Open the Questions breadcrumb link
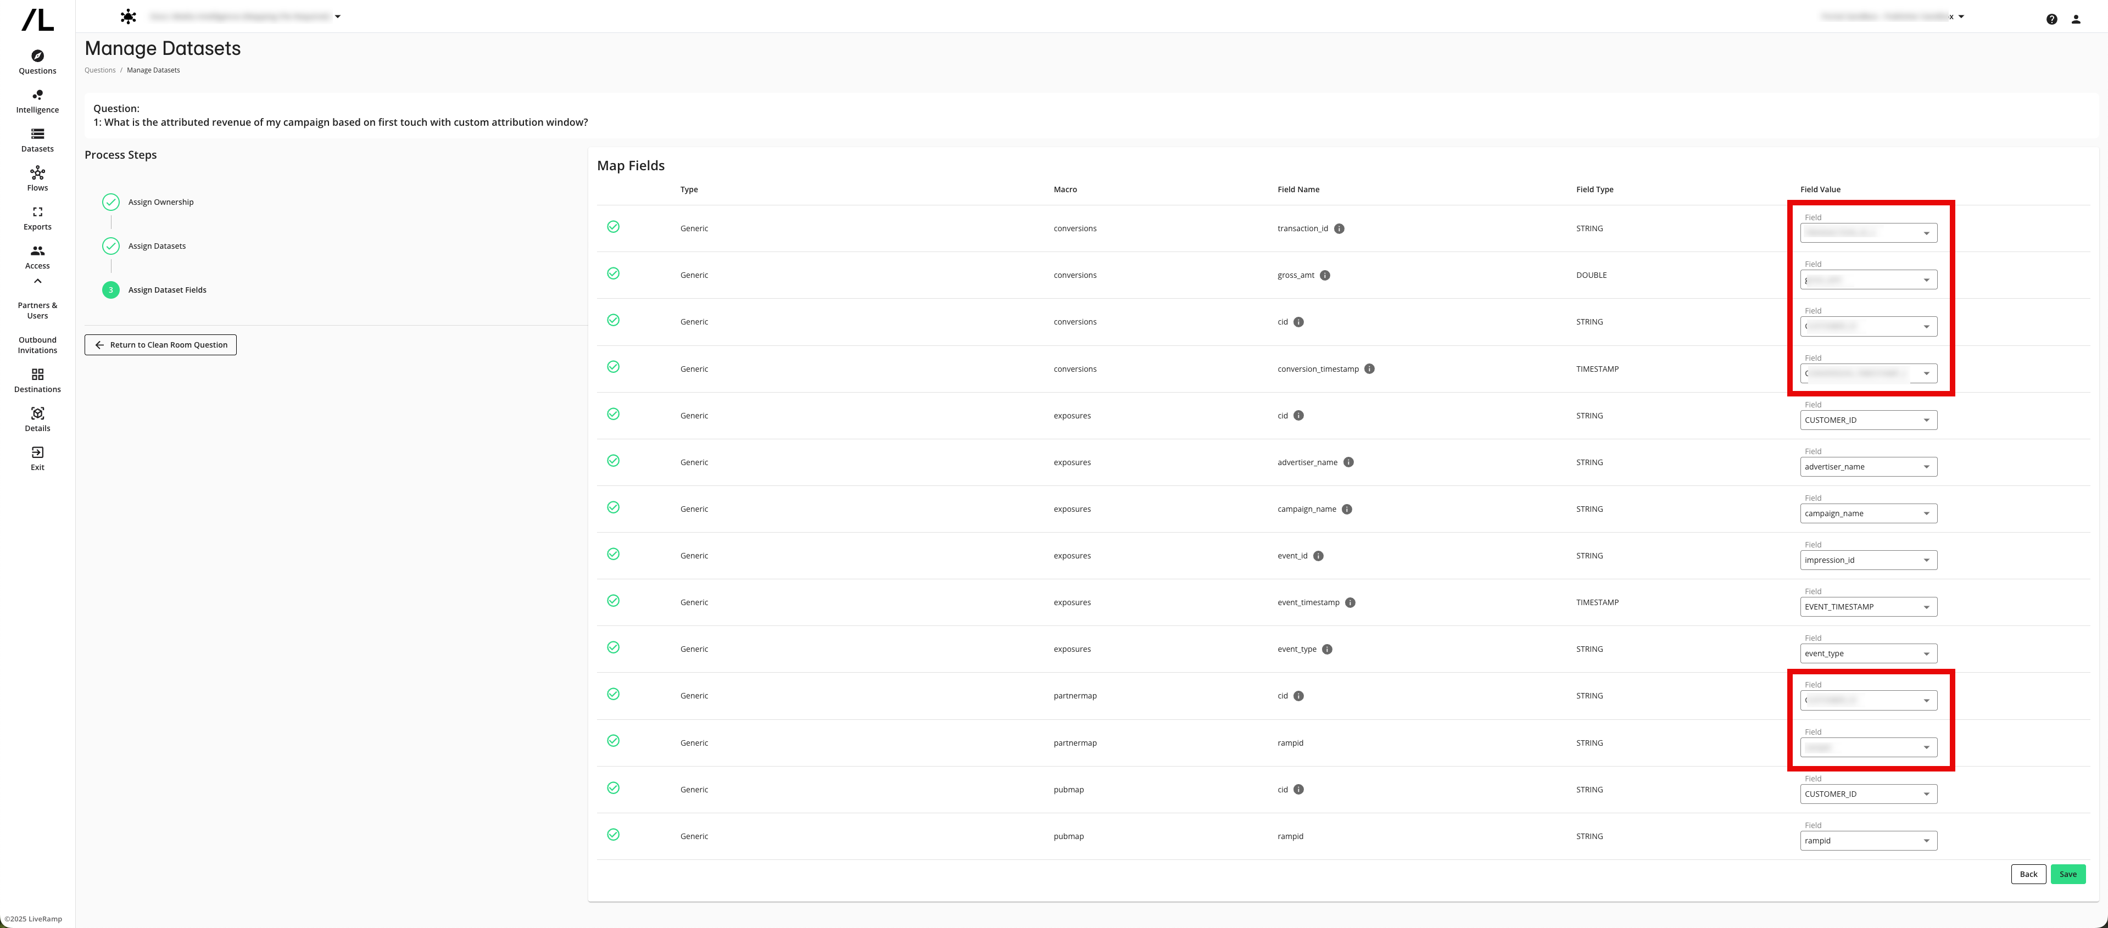The image size is (2108, 928). pos(100,70)
